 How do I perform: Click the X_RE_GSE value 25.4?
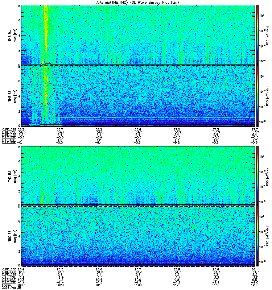21,269
